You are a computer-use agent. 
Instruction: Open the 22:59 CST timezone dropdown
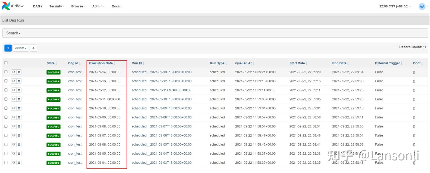click(x=395, y=6)
